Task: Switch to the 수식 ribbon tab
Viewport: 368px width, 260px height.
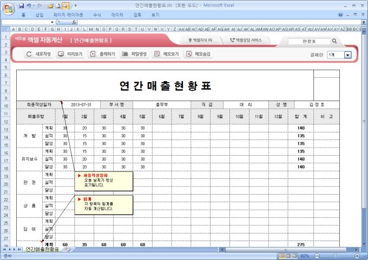Action: (x=97, y=15)
